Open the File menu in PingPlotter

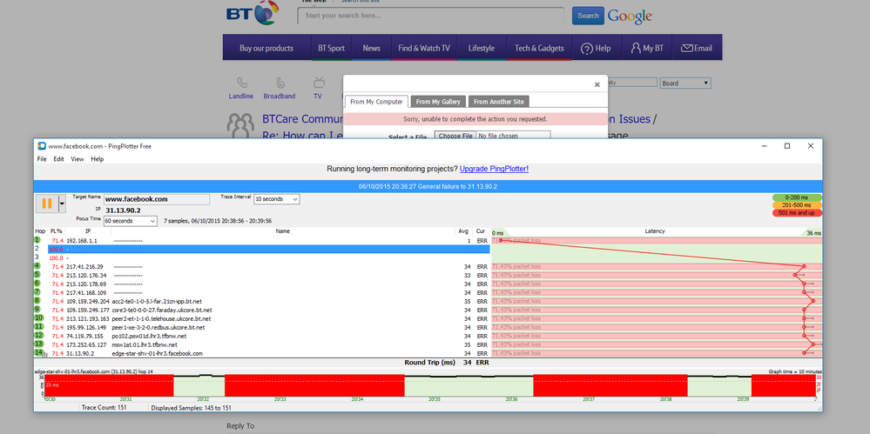(42, 159)
